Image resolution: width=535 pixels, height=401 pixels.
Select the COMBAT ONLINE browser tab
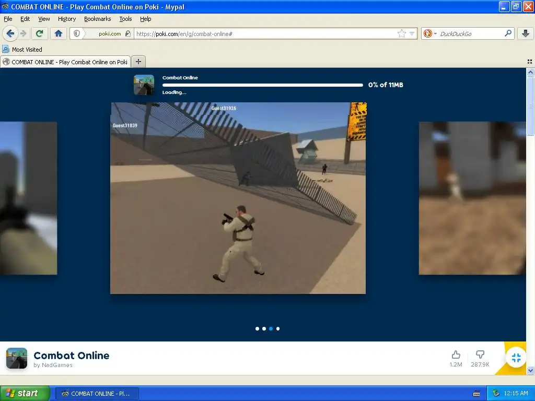65,62
